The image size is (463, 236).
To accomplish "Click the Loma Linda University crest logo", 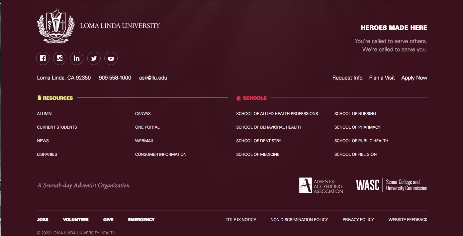I will [56, 26].
